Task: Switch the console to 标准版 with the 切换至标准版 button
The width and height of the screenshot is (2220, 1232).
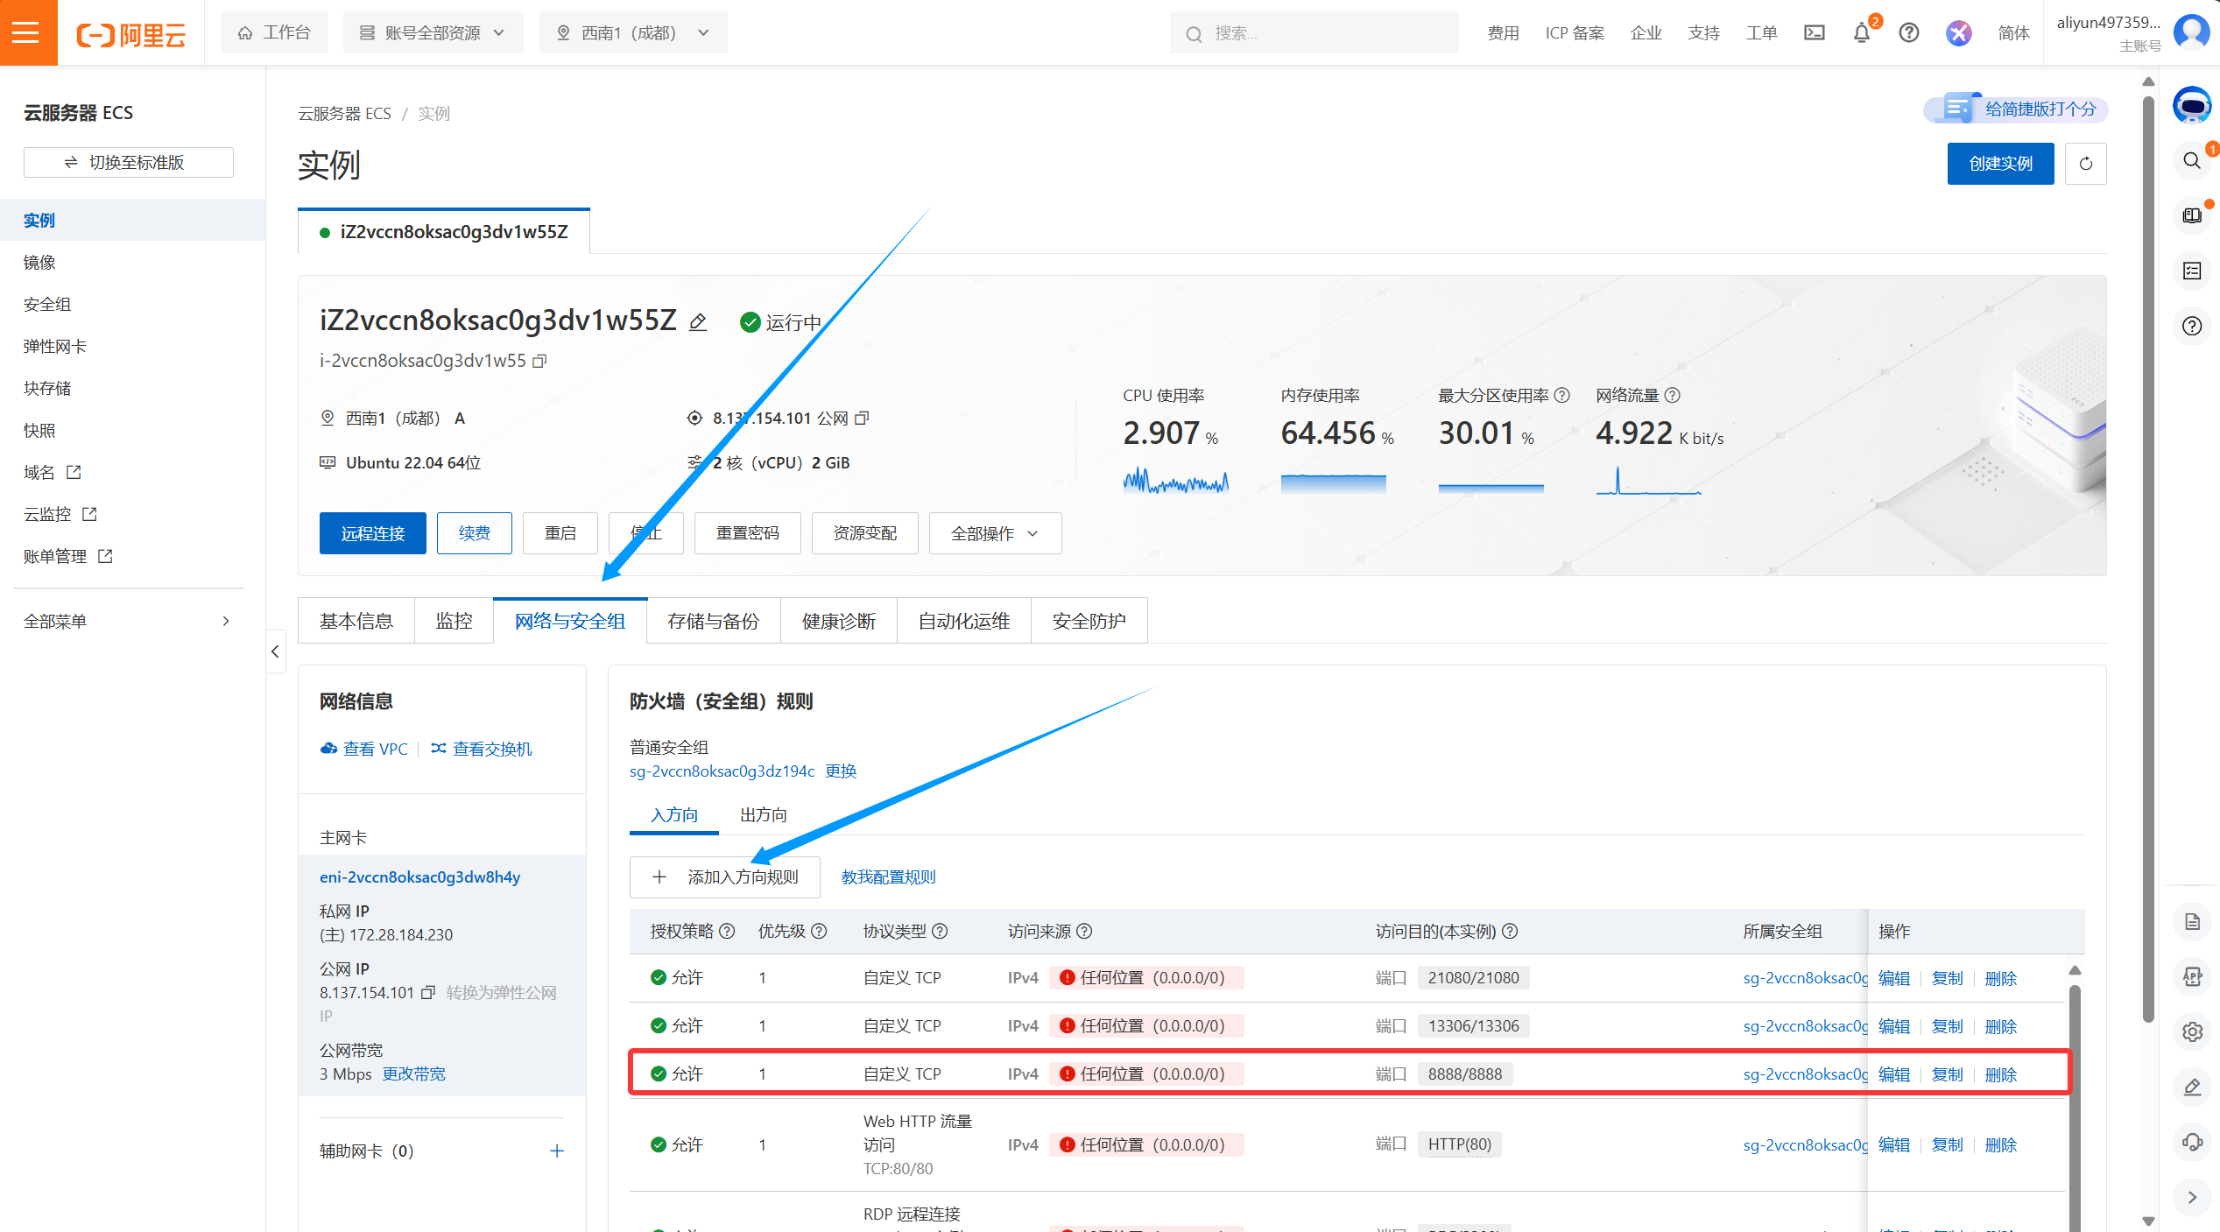Action: [x=129, y=162]
